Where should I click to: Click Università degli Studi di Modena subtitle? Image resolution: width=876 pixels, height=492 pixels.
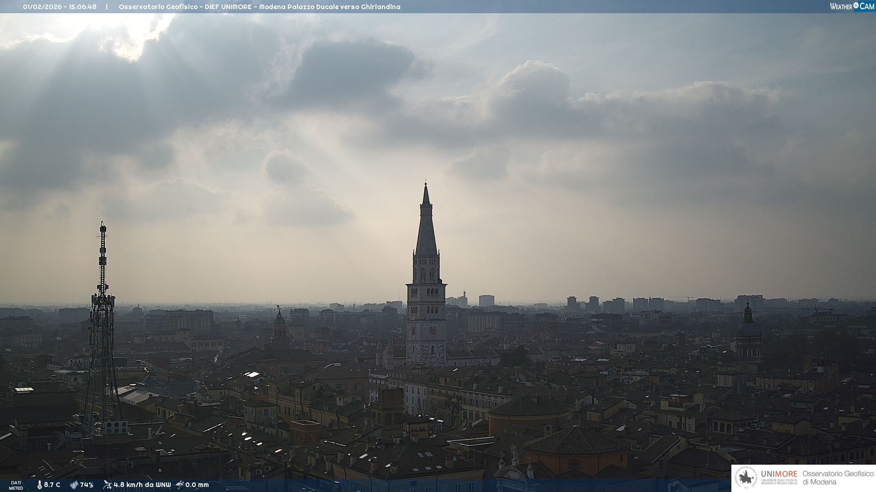pyautogui.click(x=779, y=482)
